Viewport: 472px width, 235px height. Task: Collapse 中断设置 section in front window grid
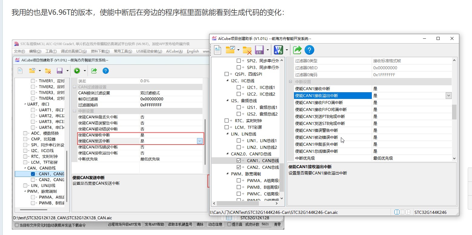[x=290, y=82]
